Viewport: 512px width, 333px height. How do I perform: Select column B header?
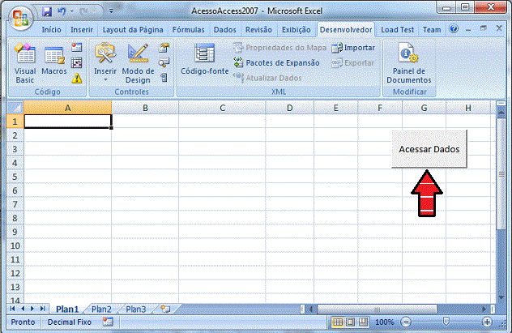145,108
